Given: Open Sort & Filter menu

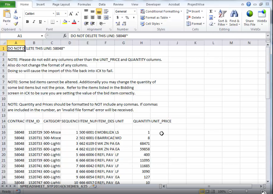Looking at the screenshot, I should (x=222, y=18).
